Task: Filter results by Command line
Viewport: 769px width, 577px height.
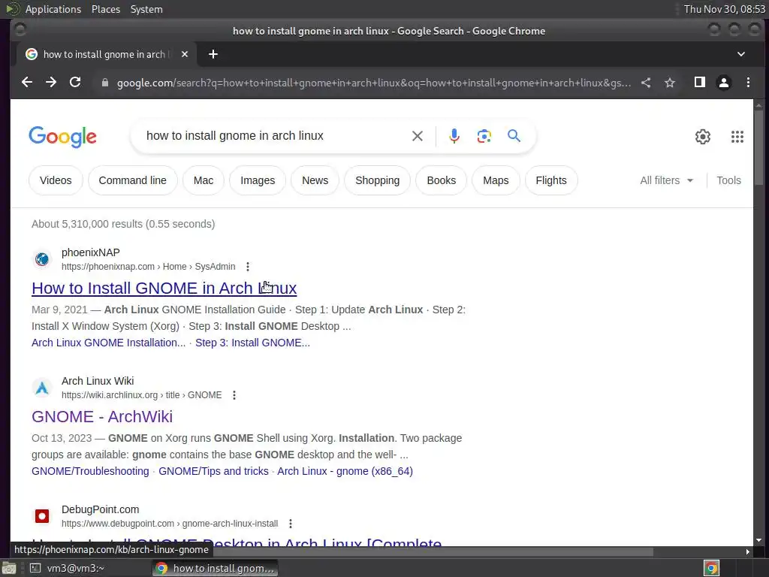Action: click(132, 180)
